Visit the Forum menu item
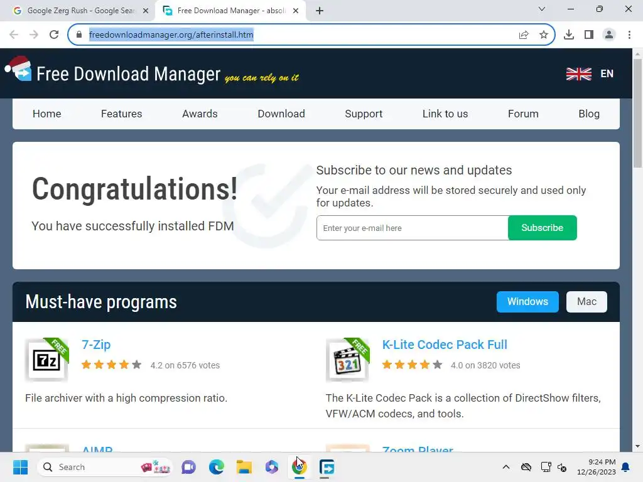643x482 pixels. (523, 114)
